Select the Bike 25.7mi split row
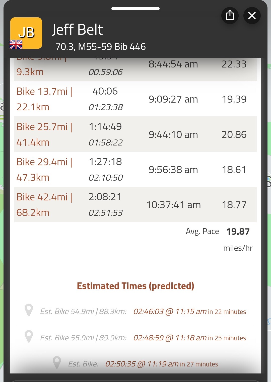 135,134
